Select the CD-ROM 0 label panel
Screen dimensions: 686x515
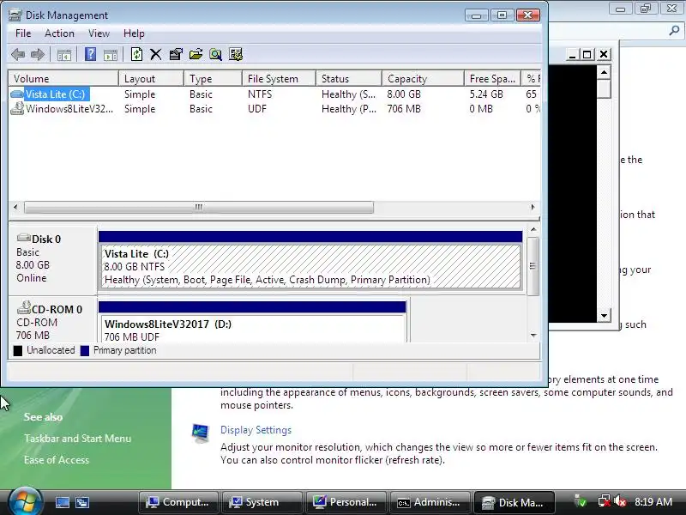click(x=52, y=319)
